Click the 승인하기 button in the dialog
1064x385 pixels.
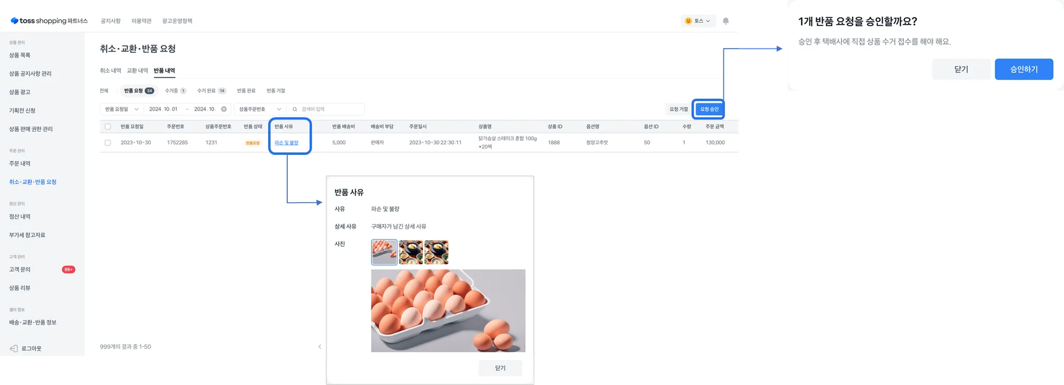(1023, 69)
